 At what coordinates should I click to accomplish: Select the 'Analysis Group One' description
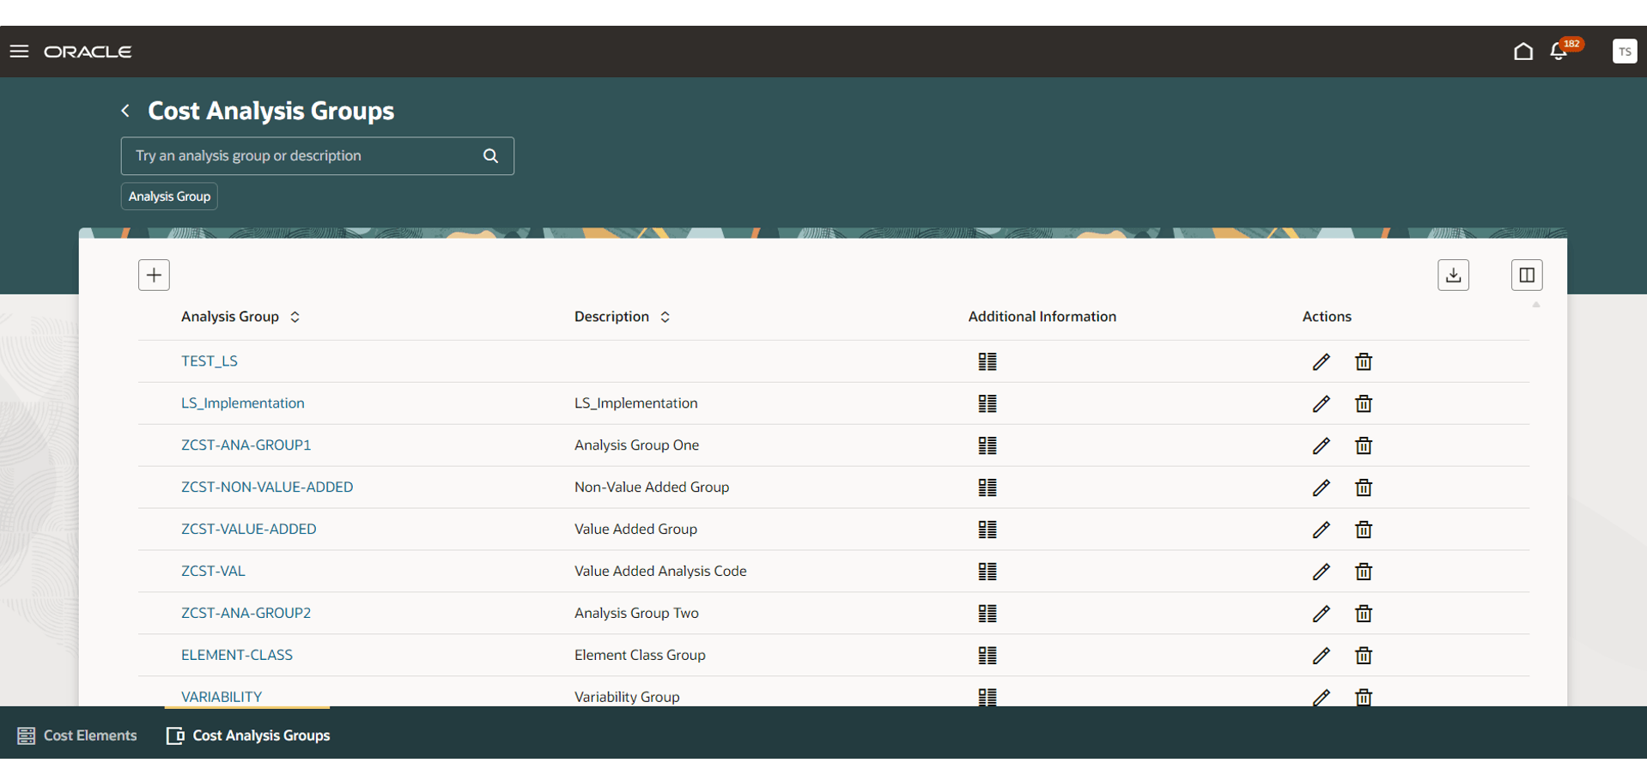point(636,445)
